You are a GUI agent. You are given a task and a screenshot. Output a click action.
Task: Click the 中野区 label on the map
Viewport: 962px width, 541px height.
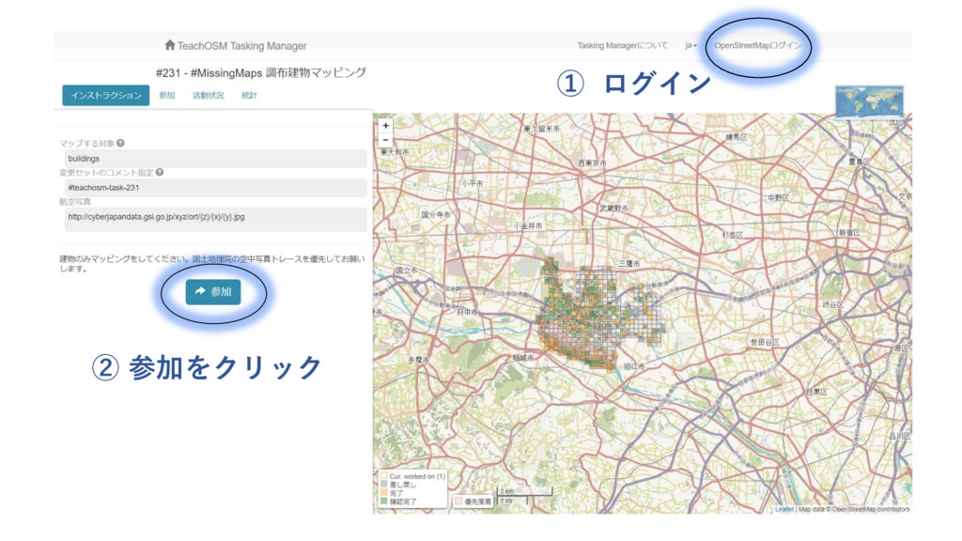(x=778, y=198)
